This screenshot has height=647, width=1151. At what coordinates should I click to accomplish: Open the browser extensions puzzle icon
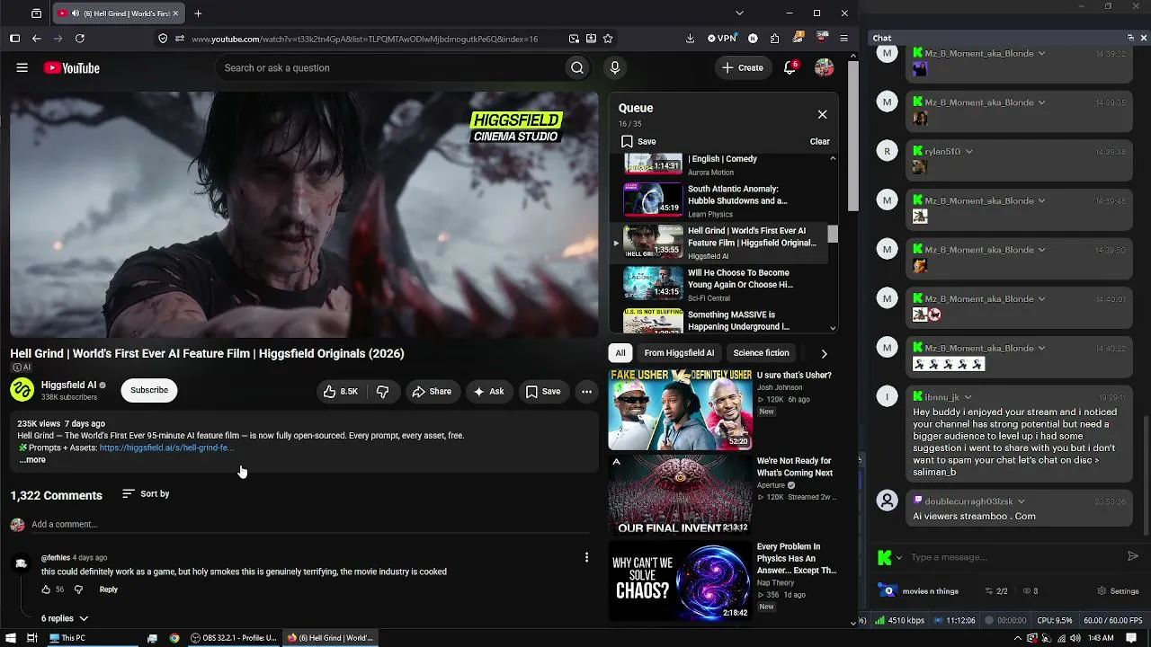[x=774, y=39]
